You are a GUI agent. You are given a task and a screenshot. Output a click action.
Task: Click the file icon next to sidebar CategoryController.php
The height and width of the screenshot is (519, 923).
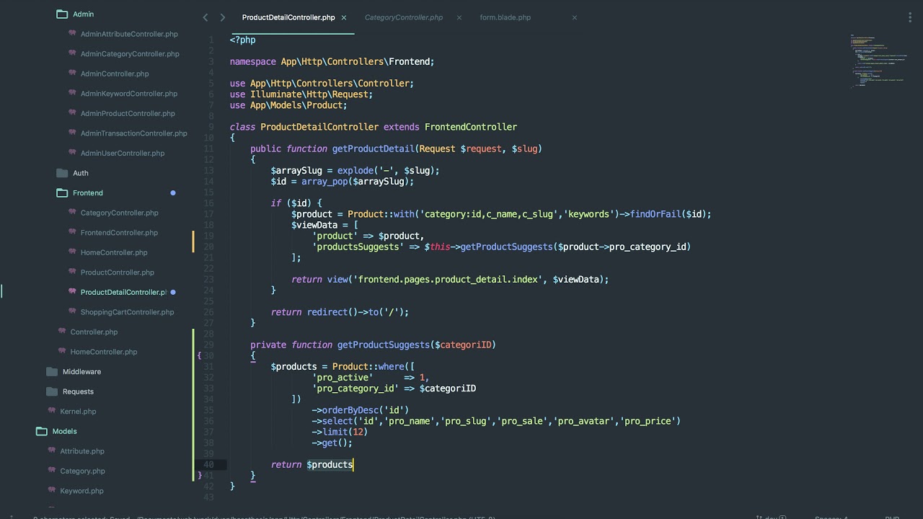[x=72, y=213]
